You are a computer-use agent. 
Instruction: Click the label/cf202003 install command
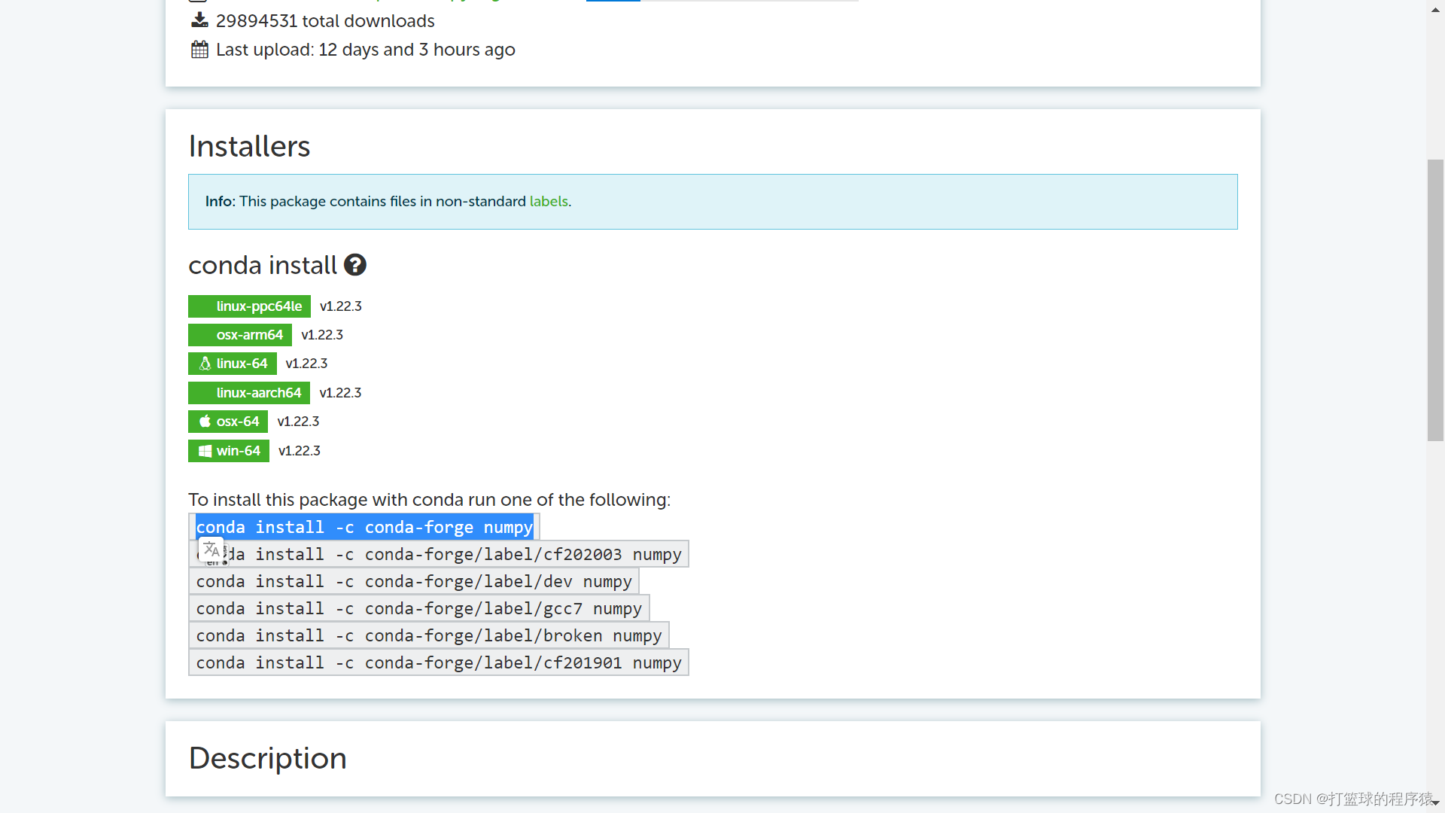click(452, 555)
